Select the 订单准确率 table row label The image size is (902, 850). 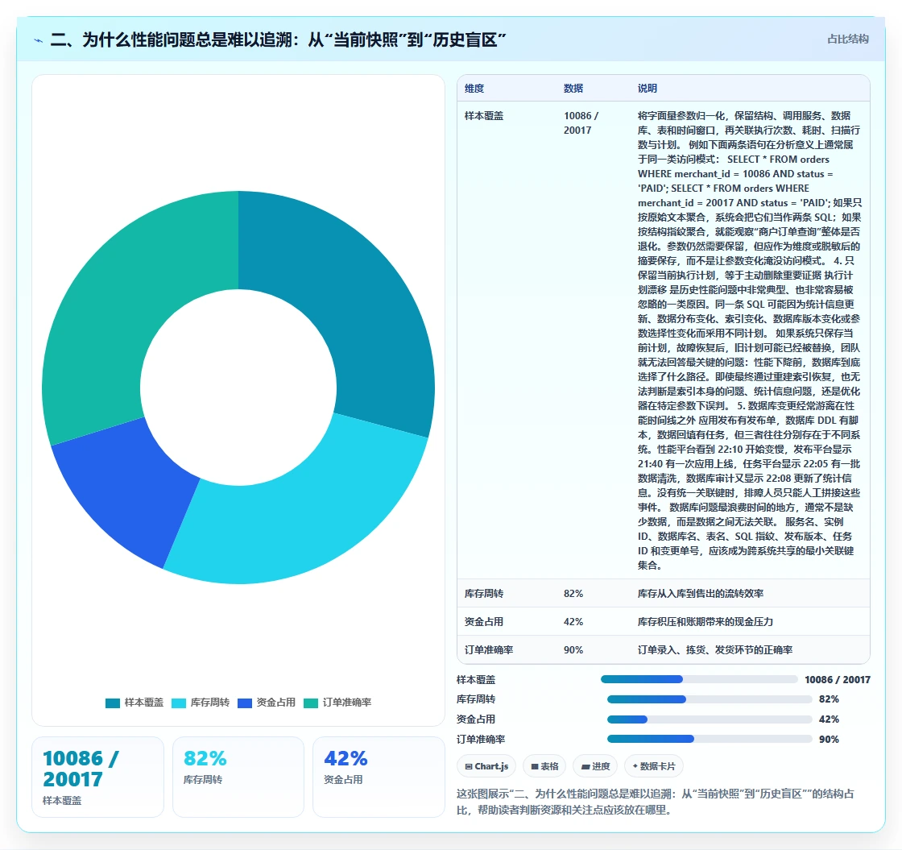(489, 649)
